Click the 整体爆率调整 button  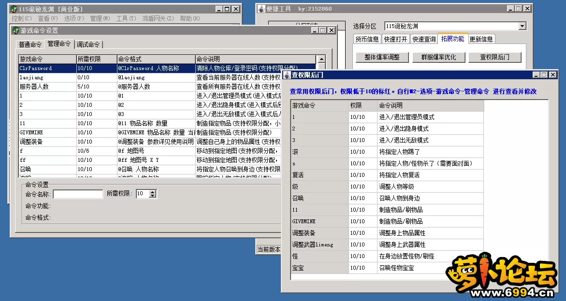coord(382,57)
